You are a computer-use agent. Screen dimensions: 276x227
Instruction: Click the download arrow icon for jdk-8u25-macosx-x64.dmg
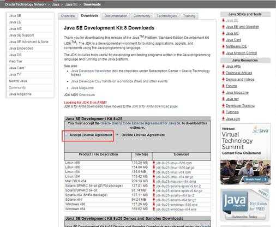tap(154, 181)
